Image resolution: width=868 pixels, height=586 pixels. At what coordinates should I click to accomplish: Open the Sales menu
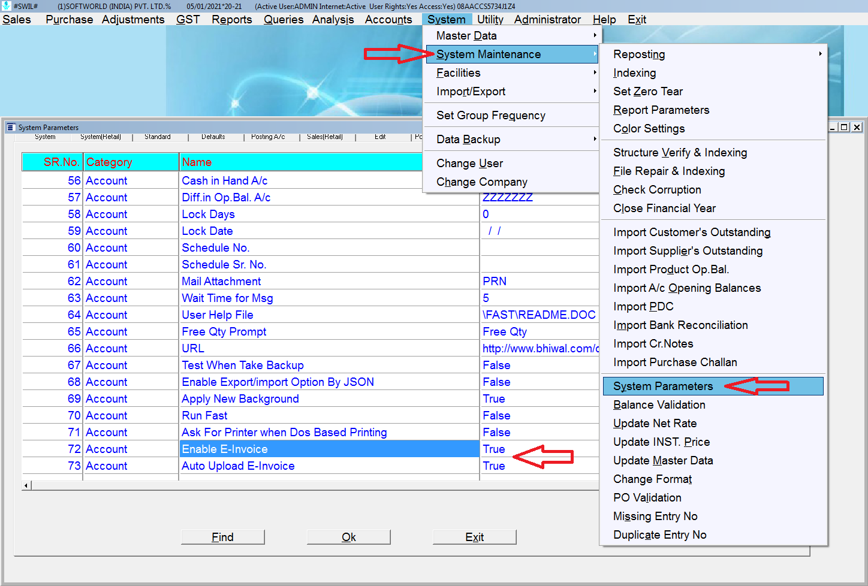click(17, 19)
